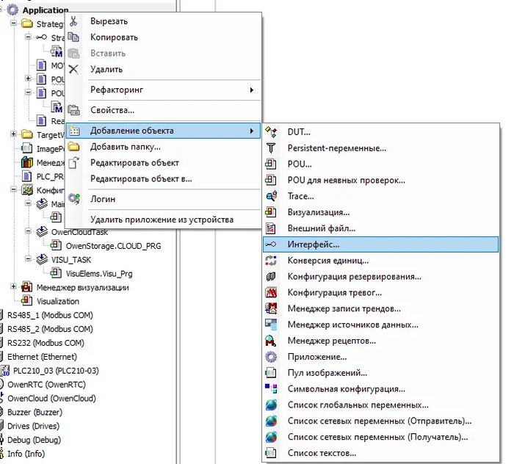Open the Рефакторинг submenu arrow
The image size is (514, 464).
(x=251, y=90)
